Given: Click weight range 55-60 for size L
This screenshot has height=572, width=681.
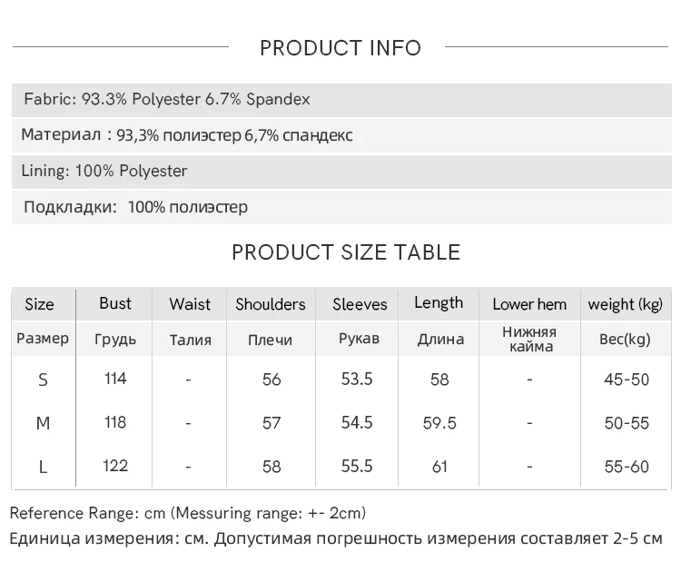Looking at the screenshot, I should click(627, 467).
